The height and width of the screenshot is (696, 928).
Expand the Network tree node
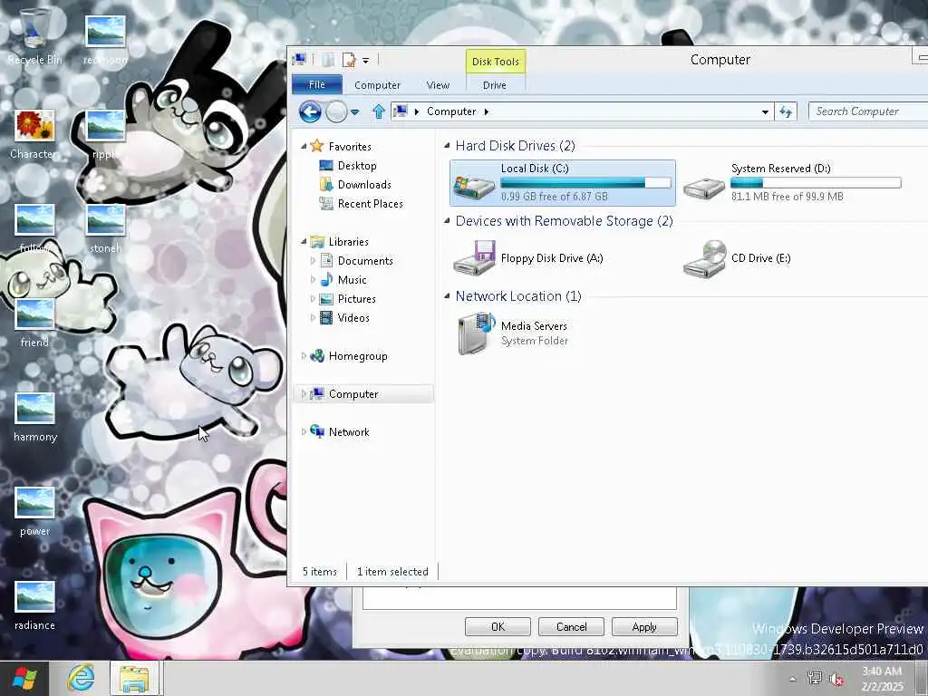pos(304,432)
